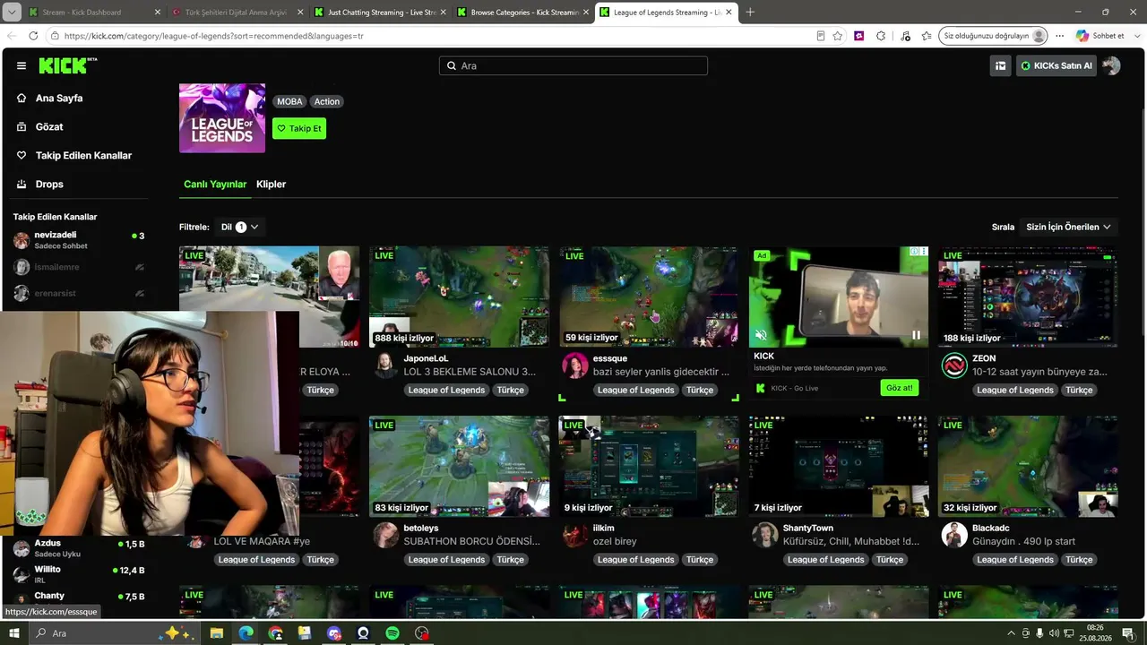The width and height of the screenshot is (1147, 645).
Task: Open the Kick profile avatar menu
Action: click(1111, 65)
